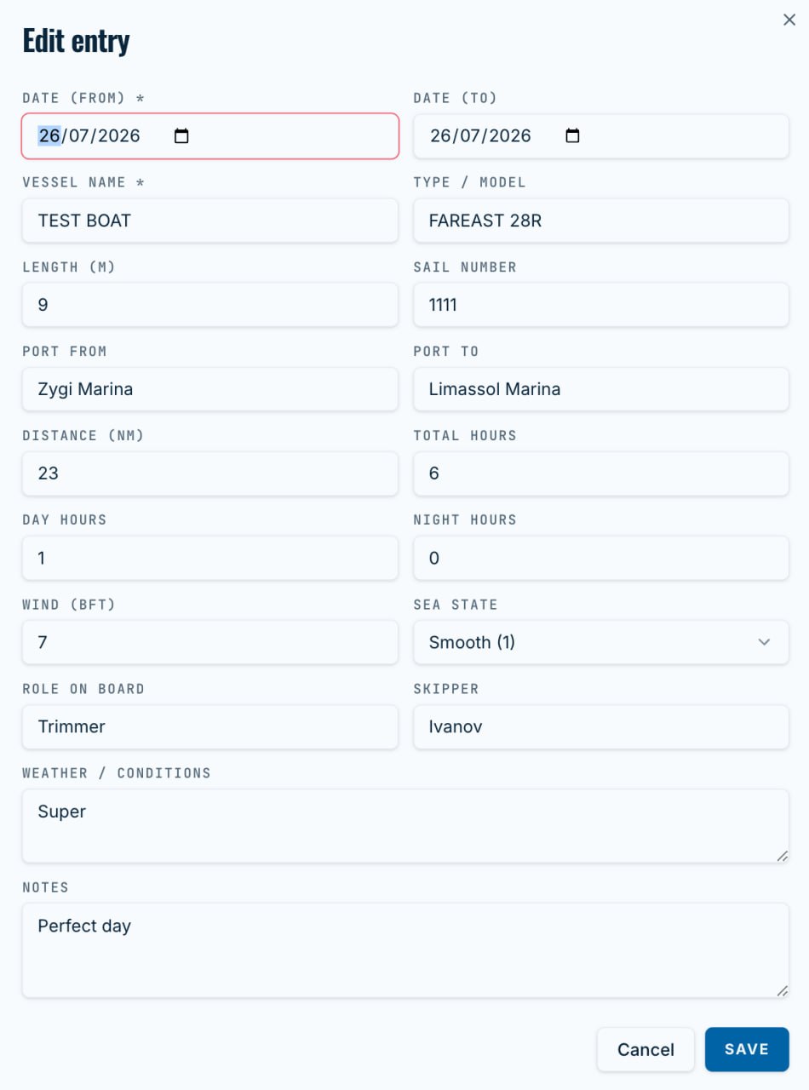Cancel editing the entry

pos(645,1049)
